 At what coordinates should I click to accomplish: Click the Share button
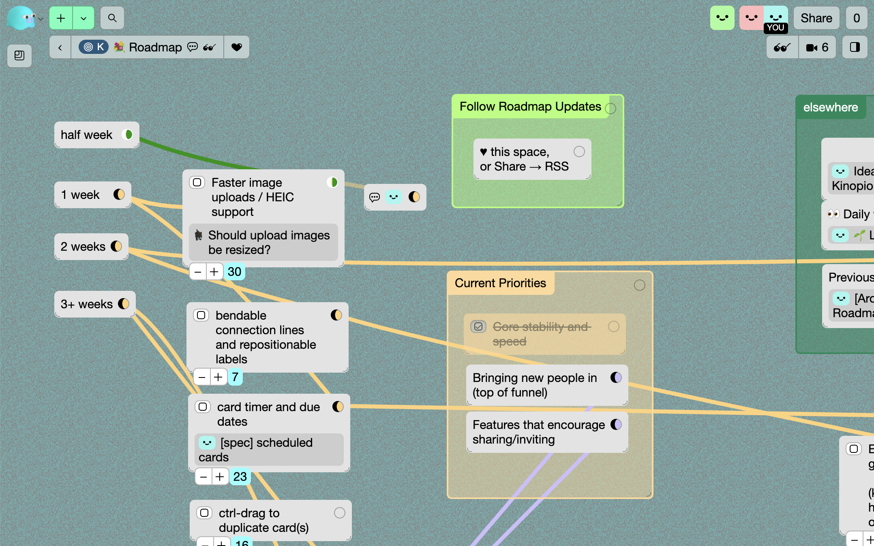click(x=816, y=18)
